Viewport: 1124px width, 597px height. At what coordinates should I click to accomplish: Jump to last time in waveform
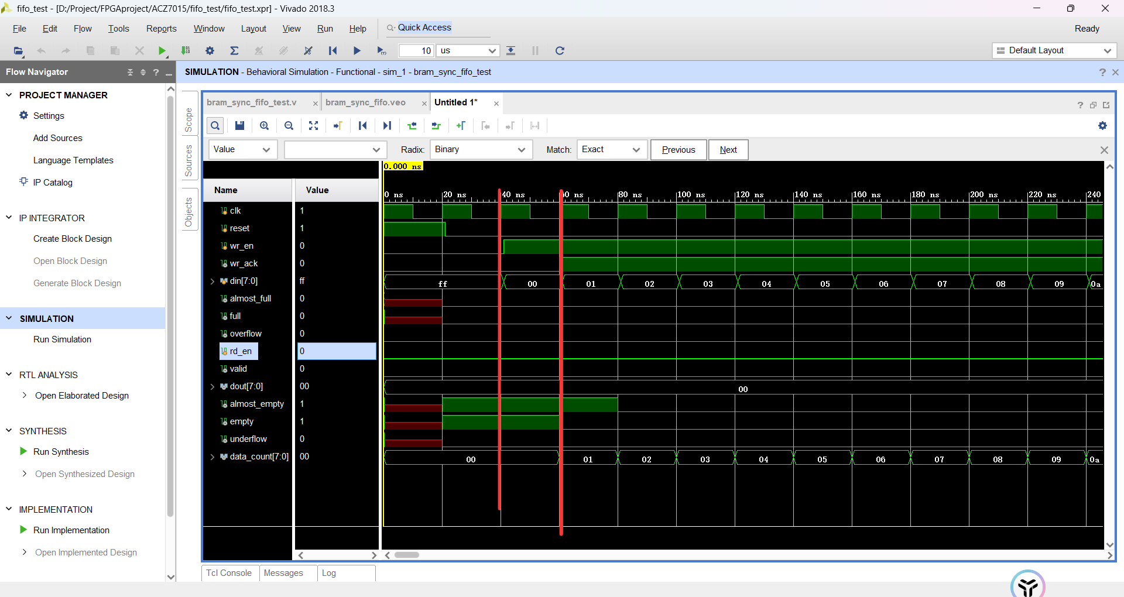[x=387, y=125]
